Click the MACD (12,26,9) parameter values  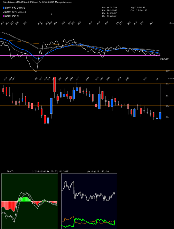[48, 171]
